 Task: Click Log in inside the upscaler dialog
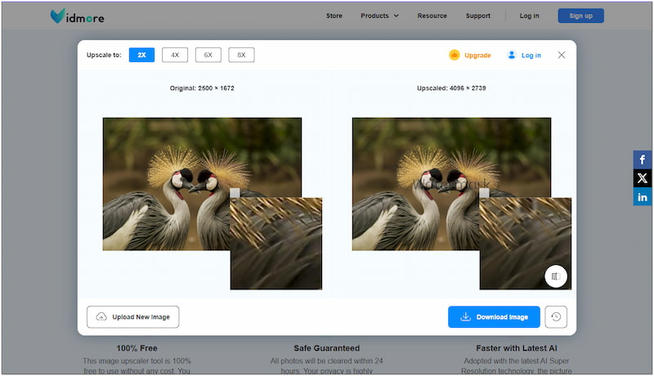coord(531,56)
